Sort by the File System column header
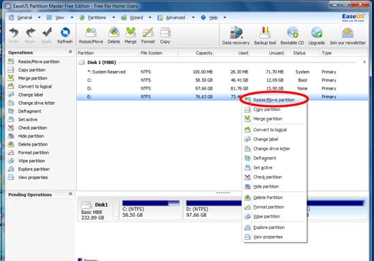374x261 pixels. [x=158, y=53]
